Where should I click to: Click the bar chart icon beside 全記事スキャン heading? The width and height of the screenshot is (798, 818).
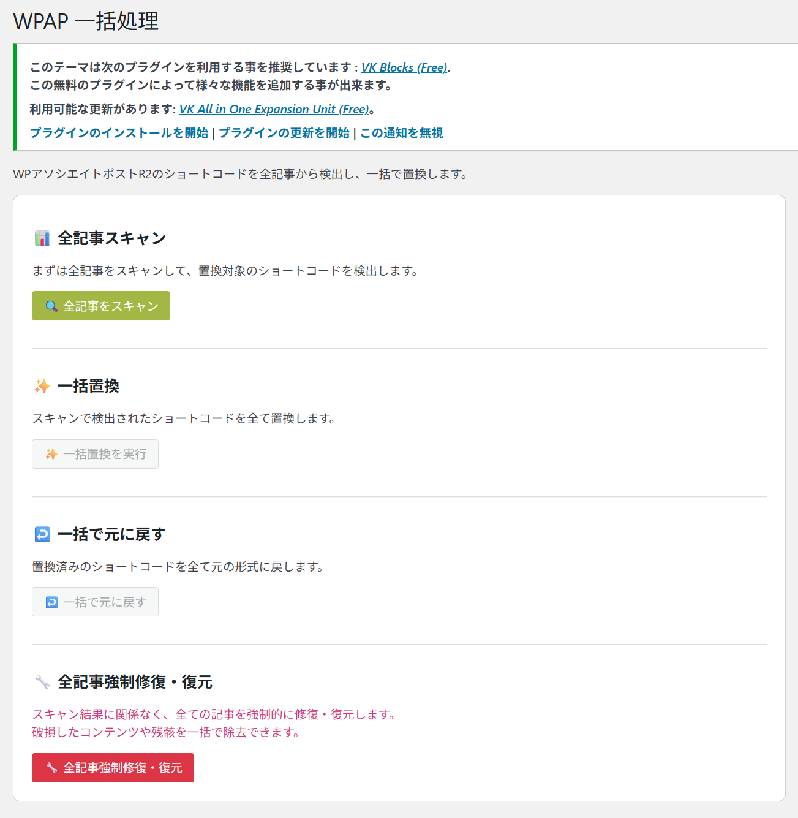(x=42, y=238)
